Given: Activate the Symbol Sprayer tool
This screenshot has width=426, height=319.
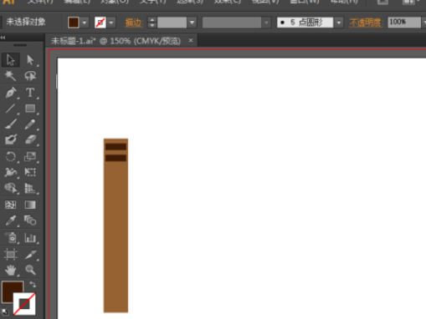Looking at the screenshot, I should (11, 238).
